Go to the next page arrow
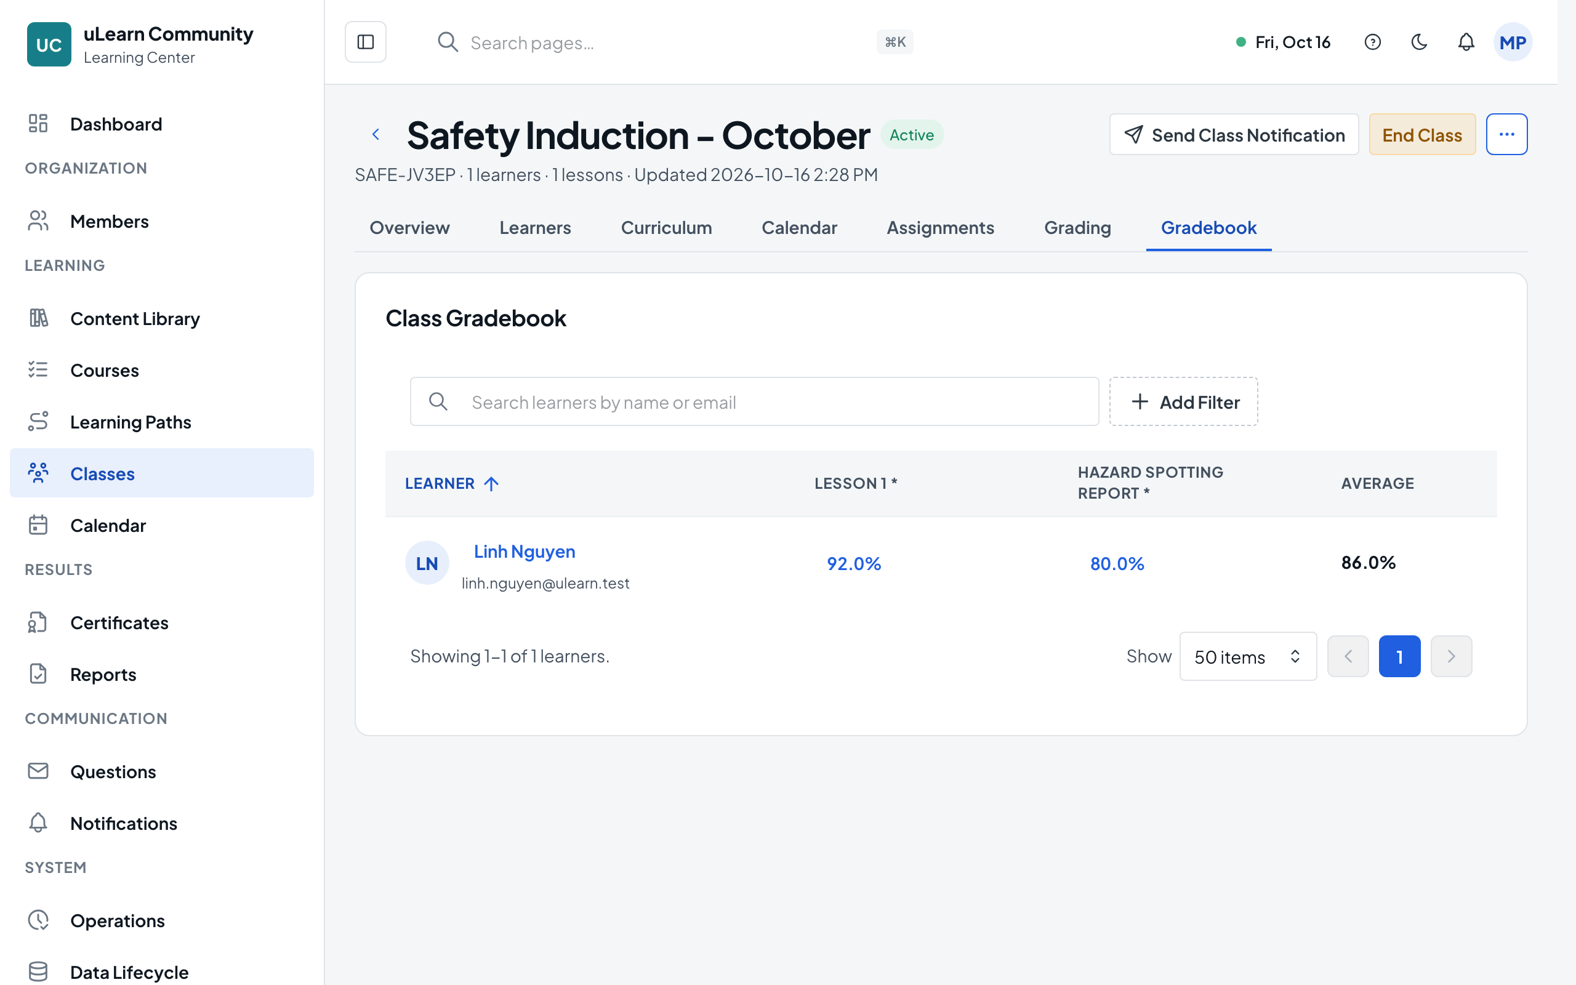The image size is (1576, 985). tap(1451, 657)
